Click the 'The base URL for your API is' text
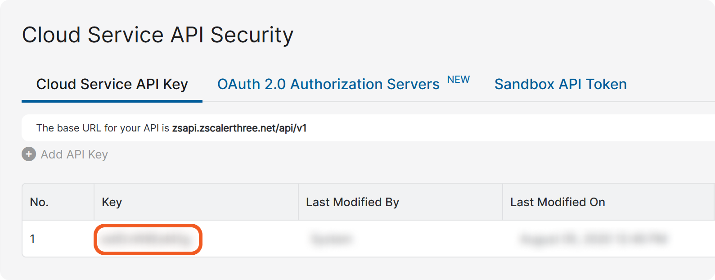Image resolution: width=715 pixels, height=280 pixels. [x=103, y=128]
